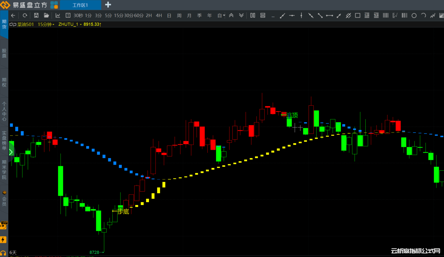Switch to monthly 月 period
Image resolution: width=444 pixels, height=257 pixels.
pyautogui.click(x=189, y=16)
